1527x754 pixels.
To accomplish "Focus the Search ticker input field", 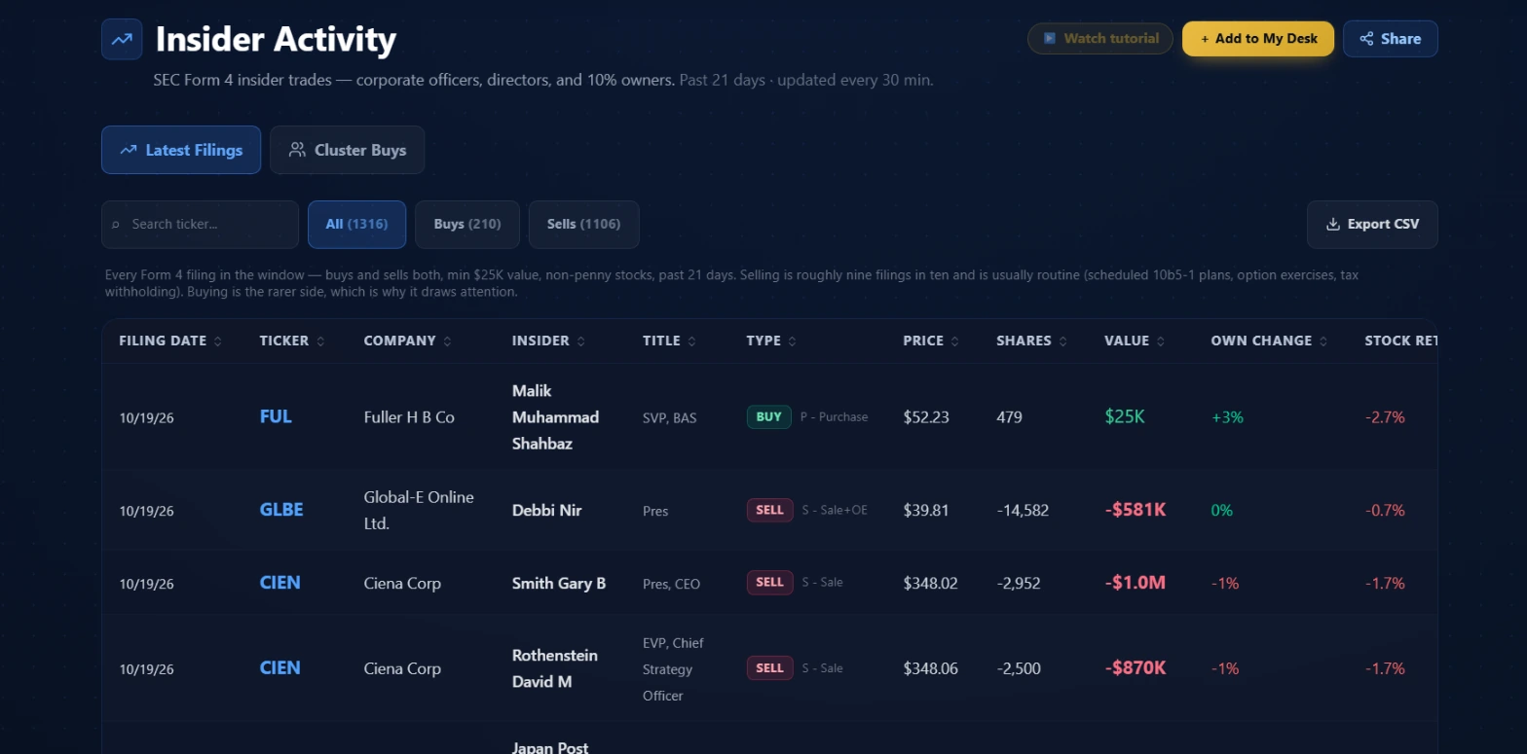I will click(x=200, y=225).
